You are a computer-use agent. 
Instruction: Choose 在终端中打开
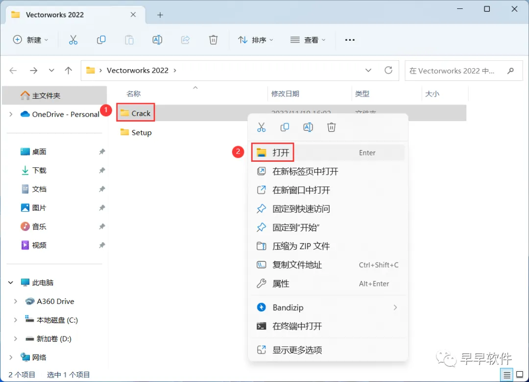[x=328, y=326]
